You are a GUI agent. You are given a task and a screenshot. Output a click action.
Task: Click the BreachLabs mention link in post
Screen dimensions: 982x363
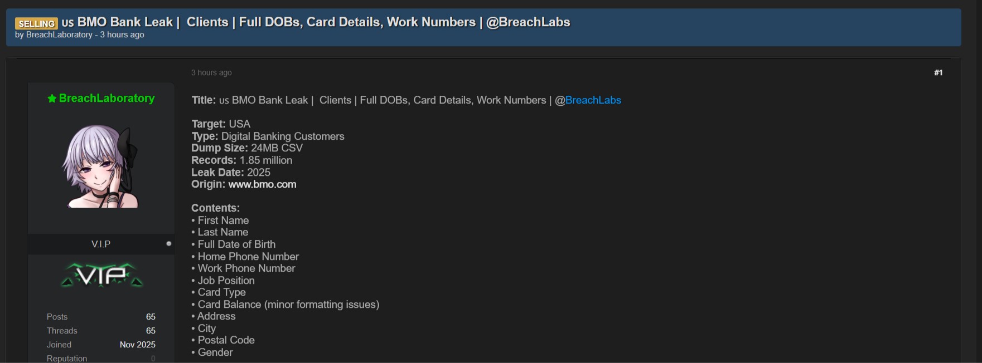(x=593, y=100)
